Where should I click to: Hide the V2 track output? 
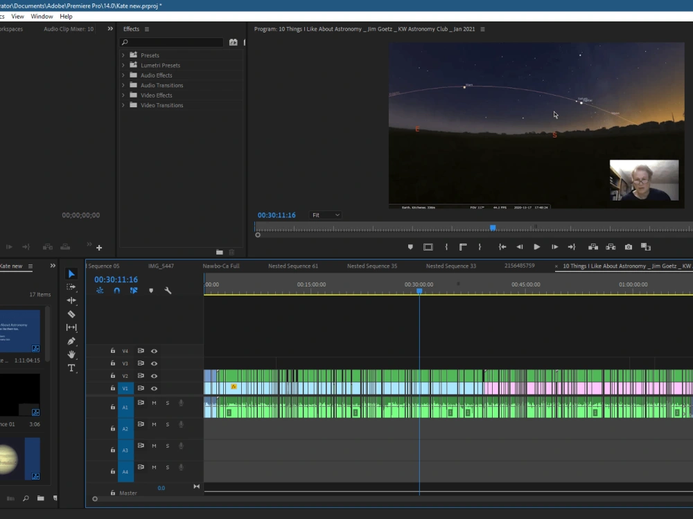point(155,376)
